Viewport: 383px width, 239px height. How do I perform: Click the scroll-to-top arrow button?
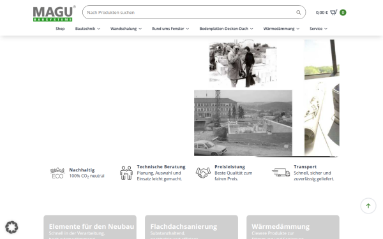pyautogui.click(x=368, y=206)
